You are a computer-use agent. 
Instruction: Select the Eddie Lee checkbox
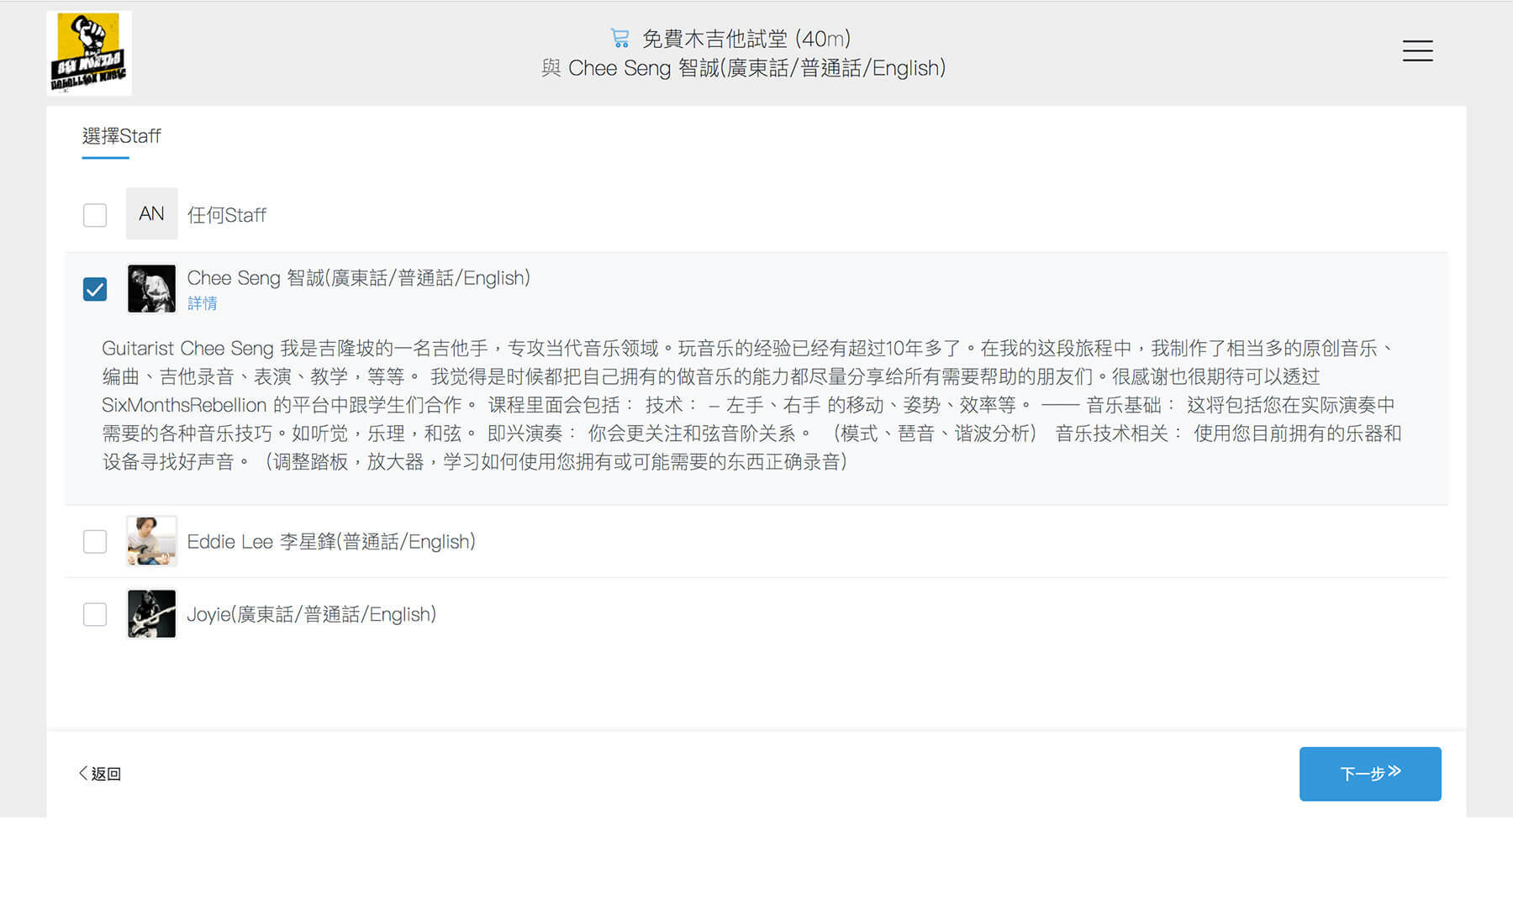pos(95,542)
